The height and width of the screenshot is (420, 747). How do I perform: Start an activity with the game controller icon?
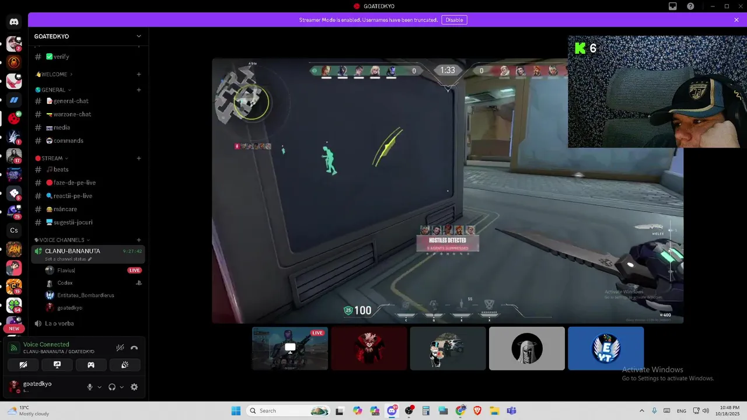click(91, 365)
